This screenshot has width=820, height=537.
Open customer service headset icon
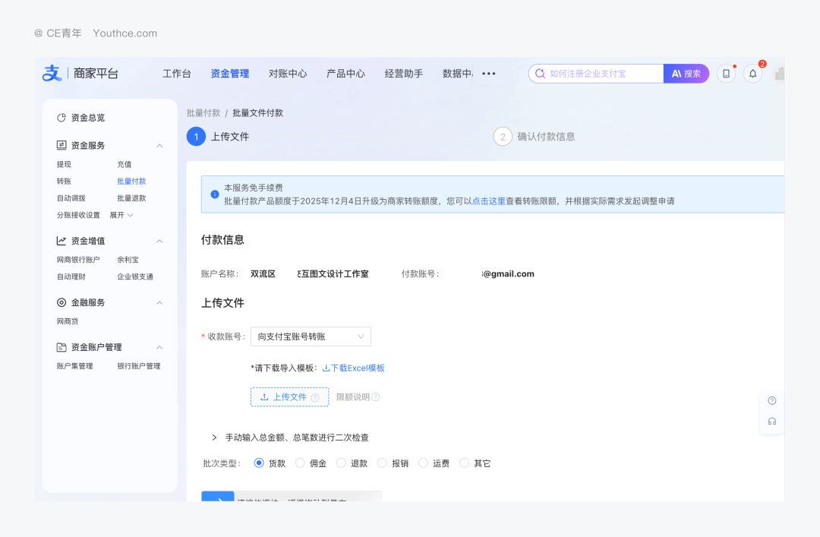(x=772, y=422)
